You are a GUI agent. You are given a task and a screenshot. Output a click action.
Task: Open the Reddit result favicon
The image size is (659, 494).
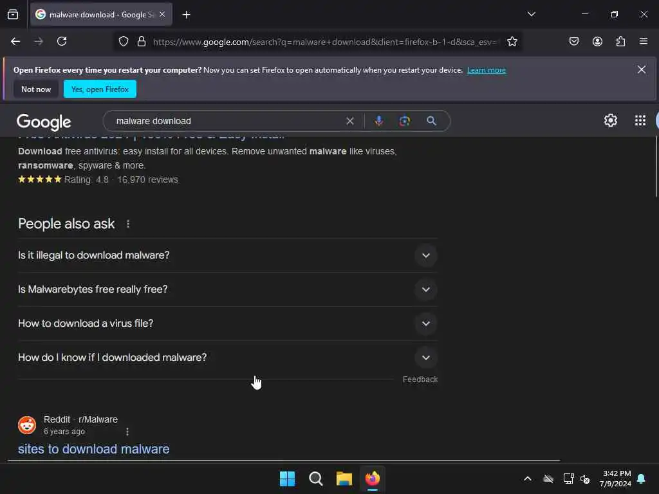(27, 425)
